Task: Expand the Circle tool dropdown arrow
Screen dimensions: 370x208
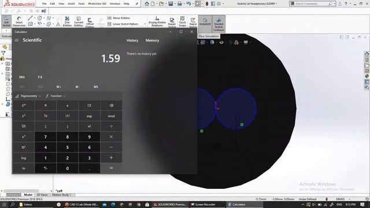Action: pyautogui.click(x=44, y=18)
